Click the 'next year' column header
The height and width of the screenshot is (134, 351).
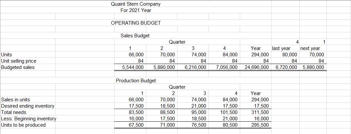pos(310,48)
